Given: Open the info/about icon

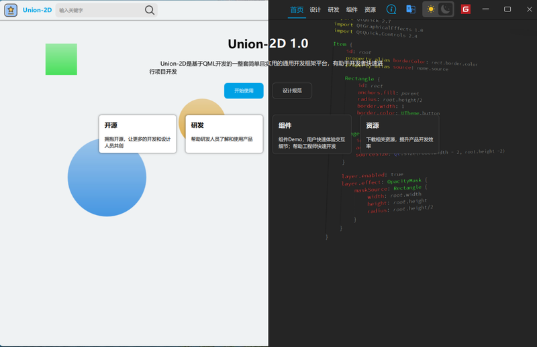Looking at the screenshot, I should pos(392,9).
